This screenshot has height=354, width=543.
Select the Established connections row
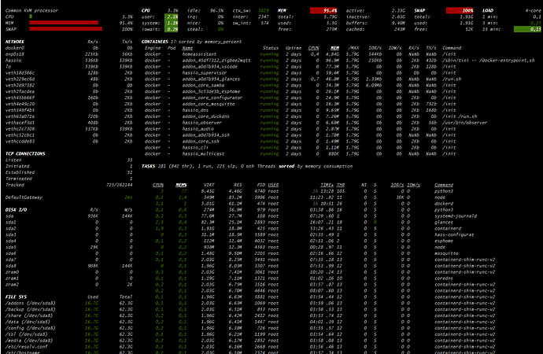pos(69,172)
